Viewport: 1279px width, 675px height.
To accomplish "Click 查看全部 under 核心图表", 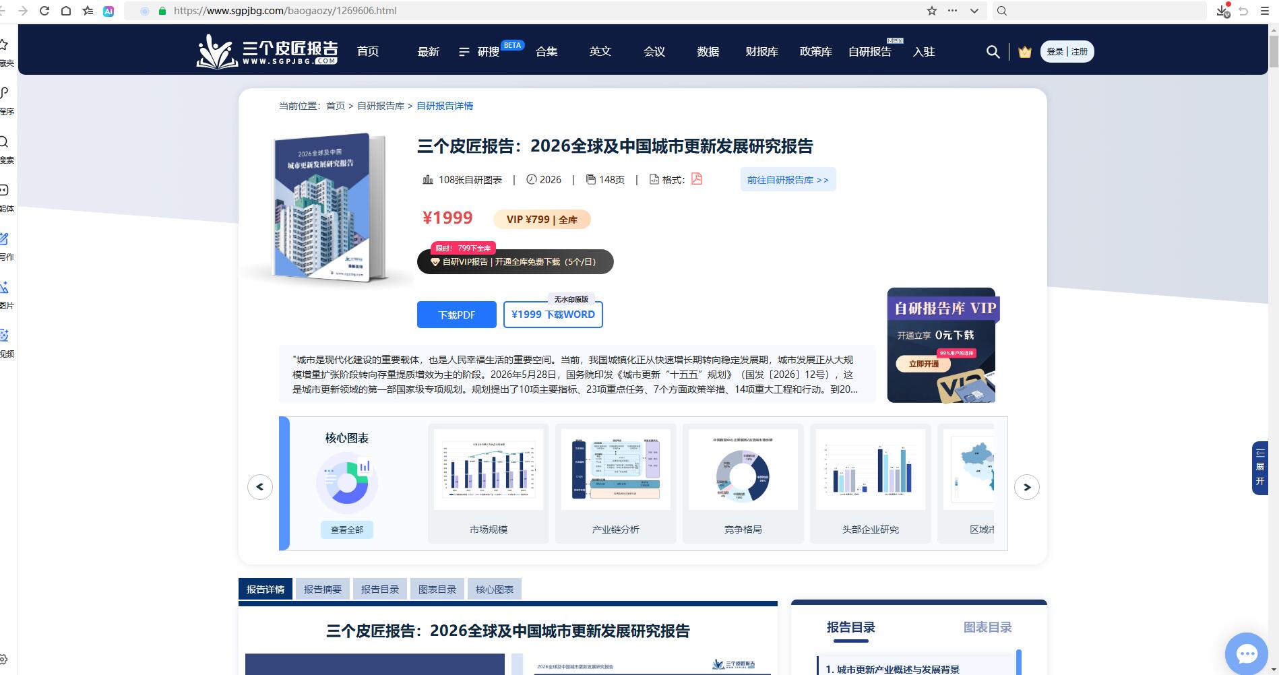I will (347, 530).
